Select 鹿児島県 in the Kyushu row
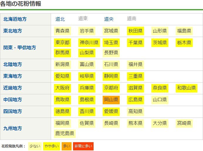This screenshot has width=203, height=151. click(x=65, y=133)
